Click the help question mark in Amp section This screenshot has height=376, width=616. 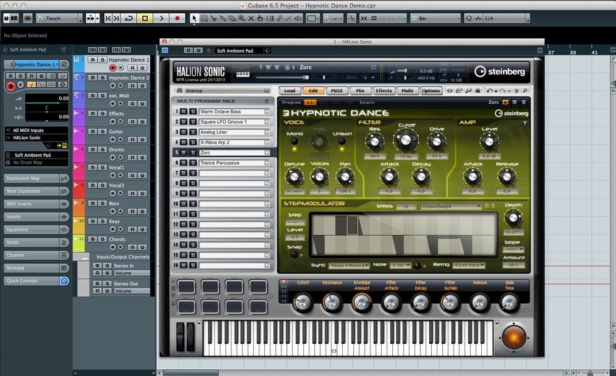pyautogui.click(x=525, y=123)
